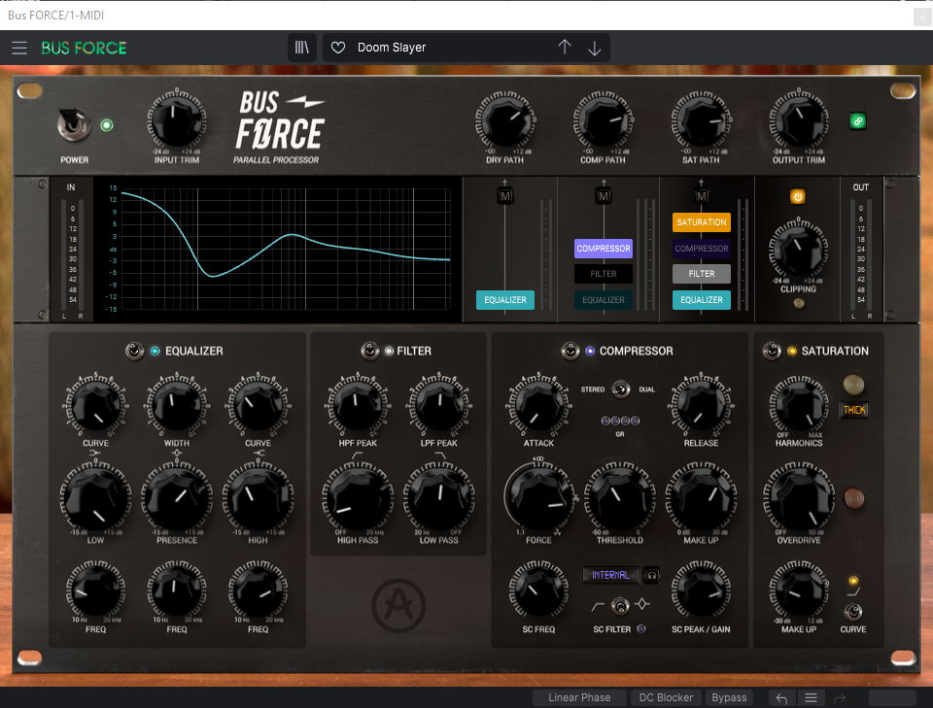Load previous preset with up arrow
This screenshot has width=933, height=708.
(565, 48)
